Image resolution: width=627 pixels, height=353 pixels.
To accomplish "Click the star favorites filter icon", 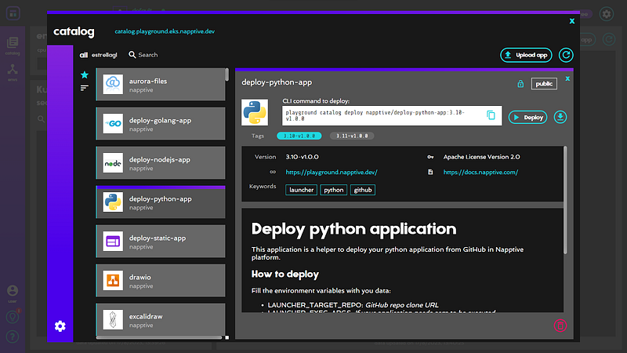I will [85, 75].
